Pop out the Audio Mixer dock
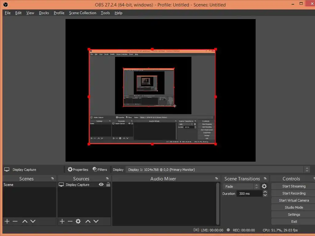This screenshot has height=236, width=315. (x=216, y=179)
